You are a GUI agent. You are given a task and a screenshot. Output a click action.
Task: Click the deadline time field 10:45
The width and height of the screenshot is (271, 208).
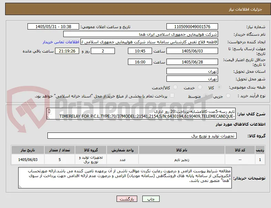[x=140, y=51]
